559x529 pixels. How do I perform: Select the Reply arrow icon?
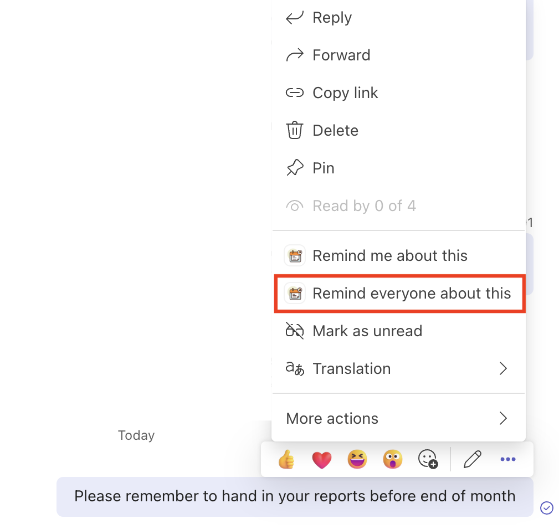coord(294,17)
